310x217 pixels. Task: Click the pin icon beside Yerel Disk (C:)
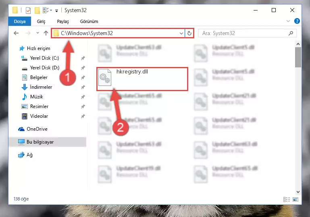pos(83,58)
